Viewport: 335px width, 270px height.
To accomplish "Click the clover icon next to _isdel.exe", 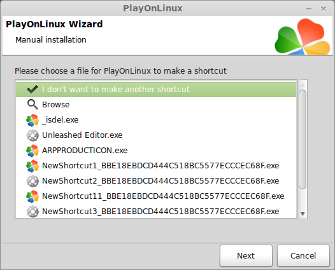I will tap(32, 120).
